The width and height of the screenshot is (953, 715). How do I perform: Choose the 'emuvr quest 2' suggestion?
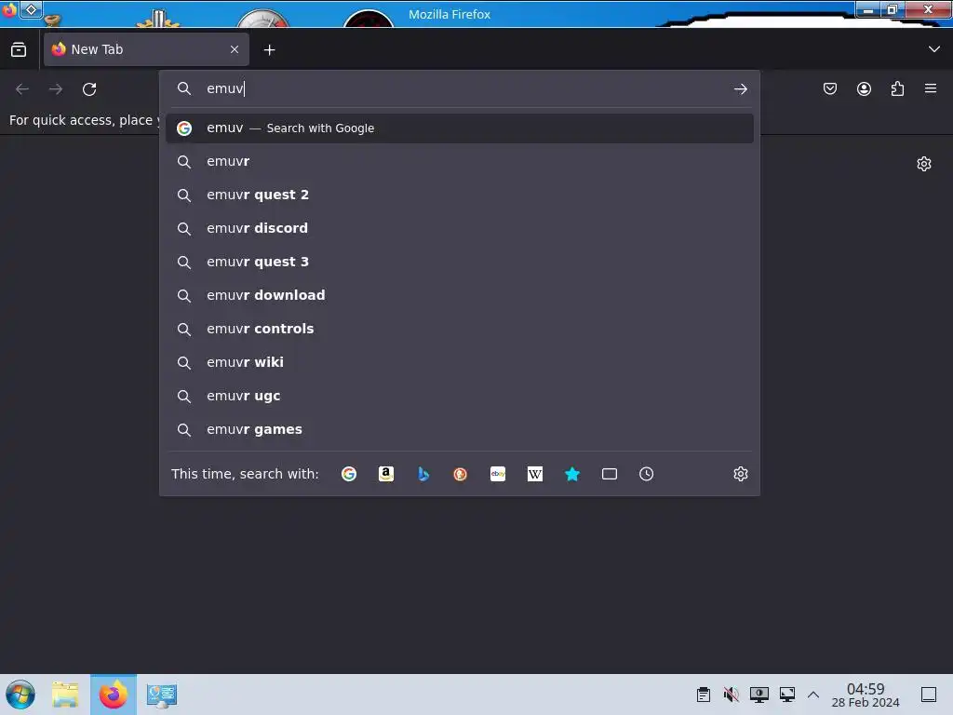460,196
